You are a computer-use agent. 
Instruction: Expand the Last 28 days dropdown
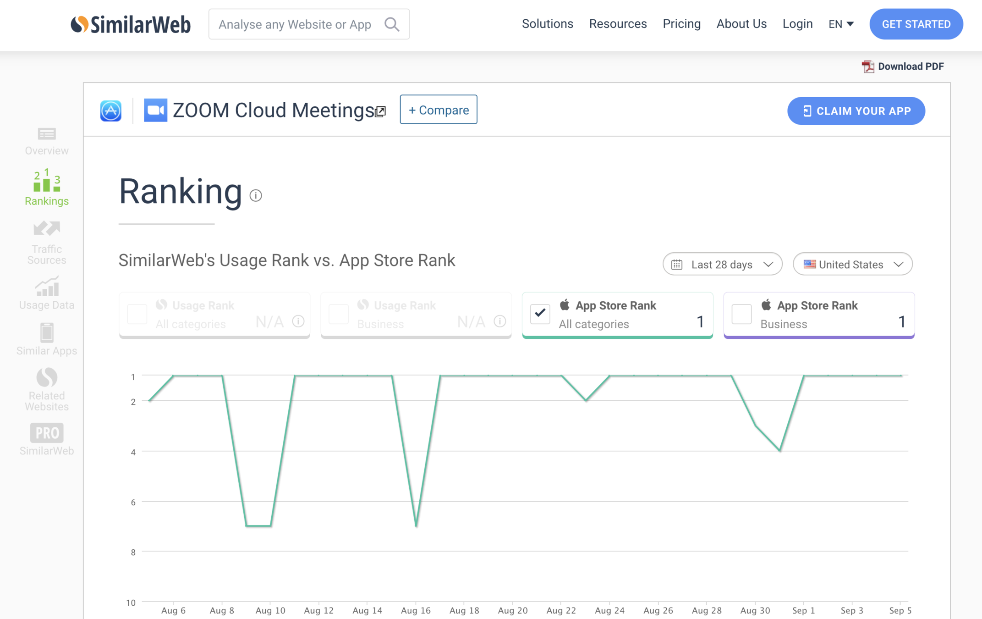(x=722, y=264)
